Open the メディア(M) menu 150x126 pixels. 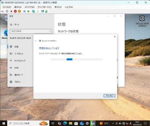tap(29, 7)
